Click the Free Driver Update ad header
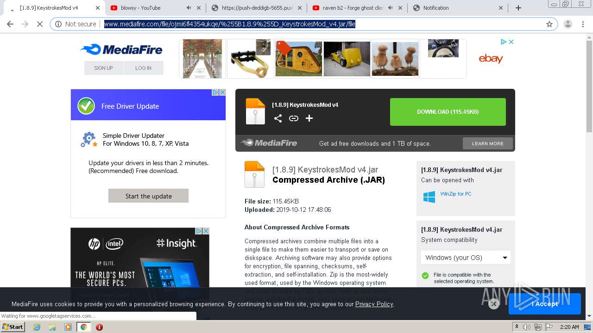 point(148,106)
